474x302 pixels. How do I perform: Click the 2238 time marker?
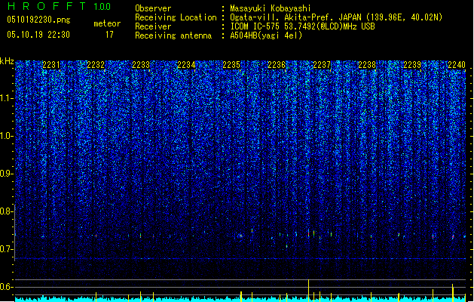367,65
